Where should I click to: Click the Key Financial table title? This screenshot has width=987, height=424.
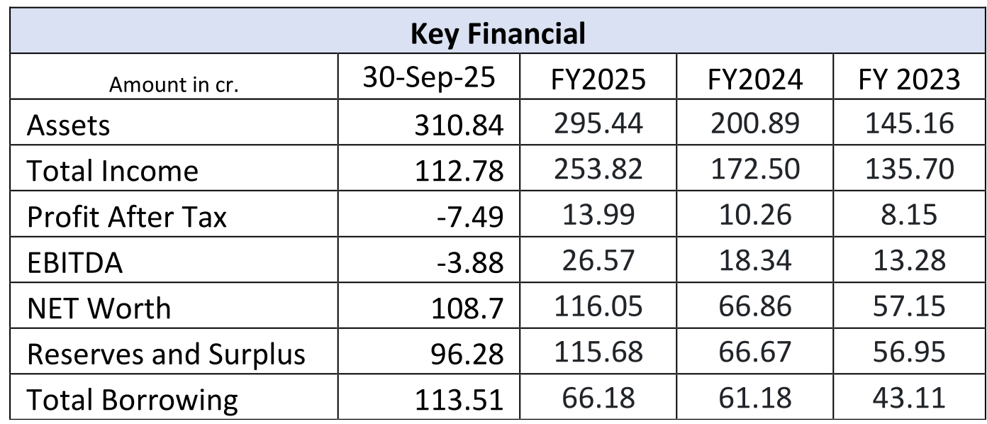[498, 33]
